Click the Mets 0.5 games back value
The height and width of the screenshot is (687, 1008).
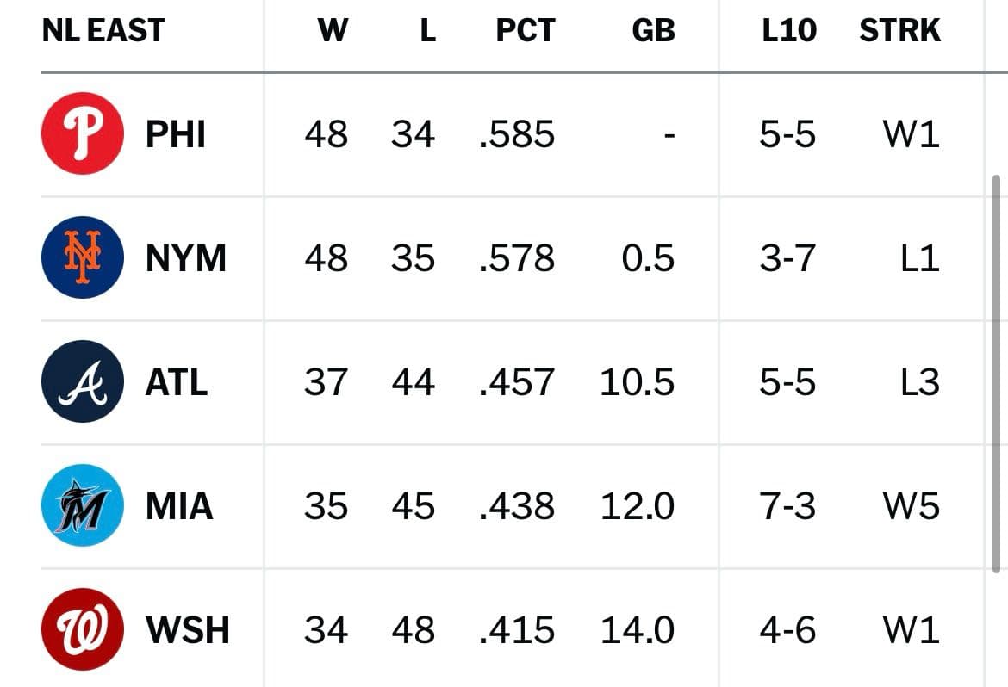[x=648, y=258]
